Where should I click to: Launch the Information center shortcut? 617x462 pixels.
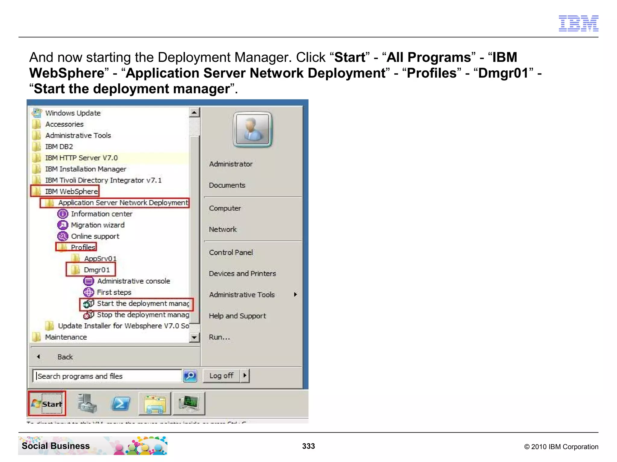click(95, 214)
